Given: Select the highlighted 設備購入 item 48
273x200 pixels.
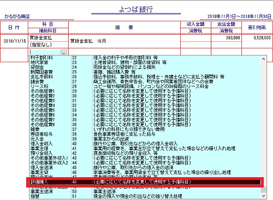Looking at the screenshot, I should (x=145, y=182).
